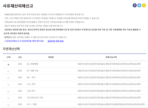Click disaster name 7.30~호우
Viewport: 148px width, 108px height.
(x=31, y=91)
